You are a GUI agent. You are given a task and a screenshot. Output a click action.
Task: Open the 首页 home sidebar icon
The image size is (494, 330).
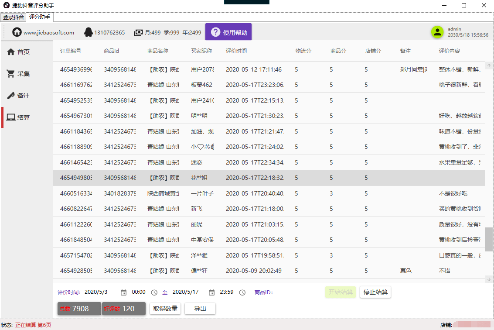[x=11, y=52]
